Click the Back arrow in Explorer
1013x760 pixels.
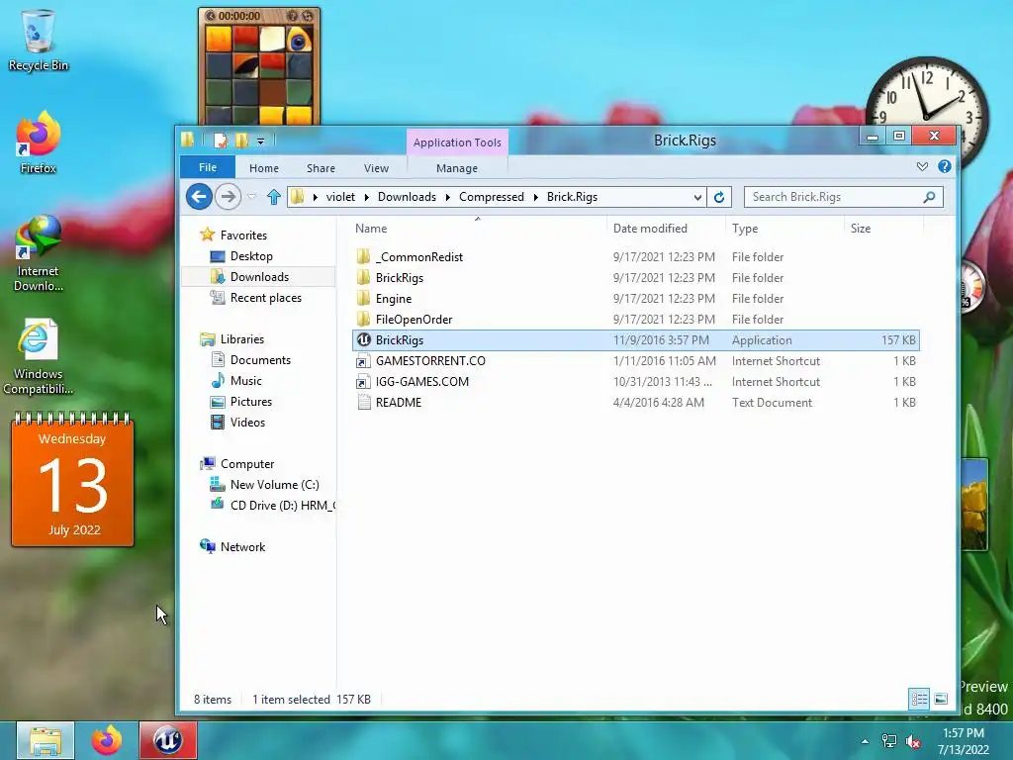pos(199,197)
